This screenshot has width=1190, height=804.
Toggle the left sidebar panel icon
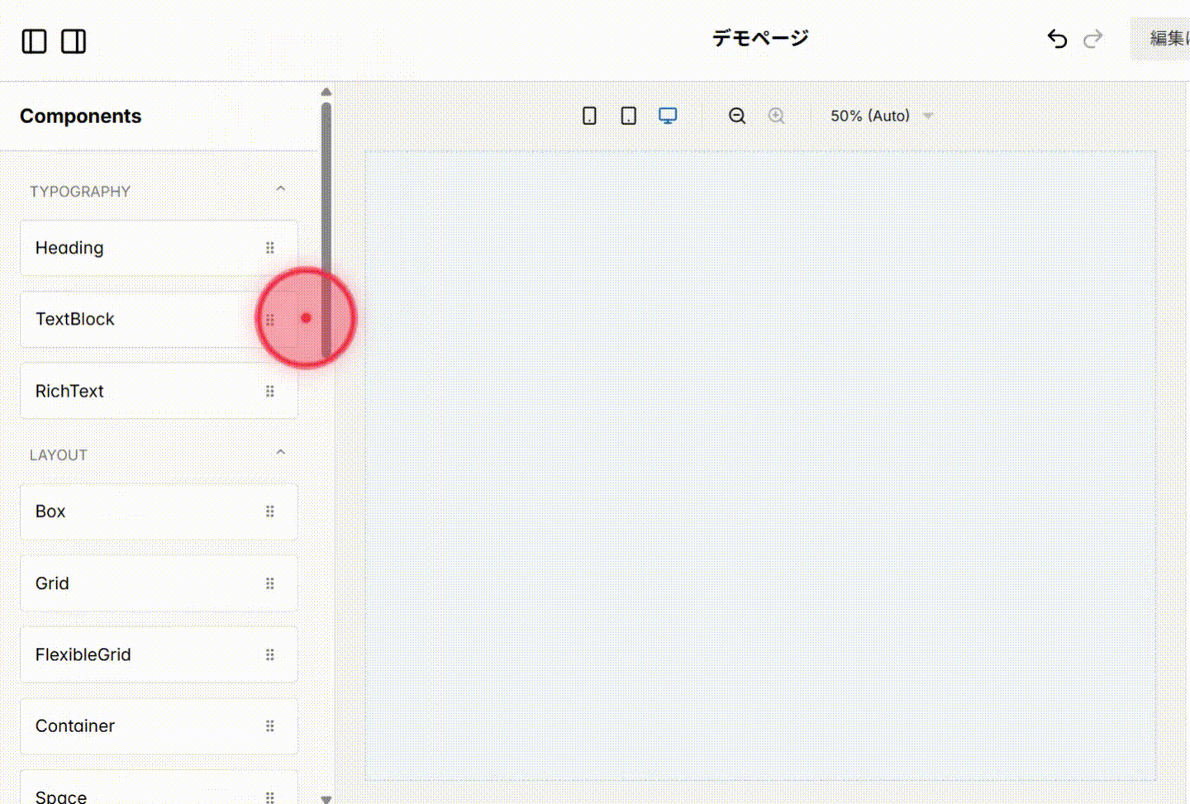point(34,41)
